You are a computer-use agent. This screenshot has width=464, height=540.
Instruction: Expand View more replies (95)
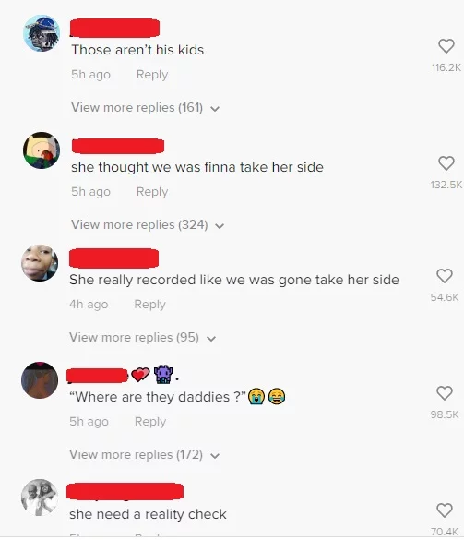pos(142,338)
